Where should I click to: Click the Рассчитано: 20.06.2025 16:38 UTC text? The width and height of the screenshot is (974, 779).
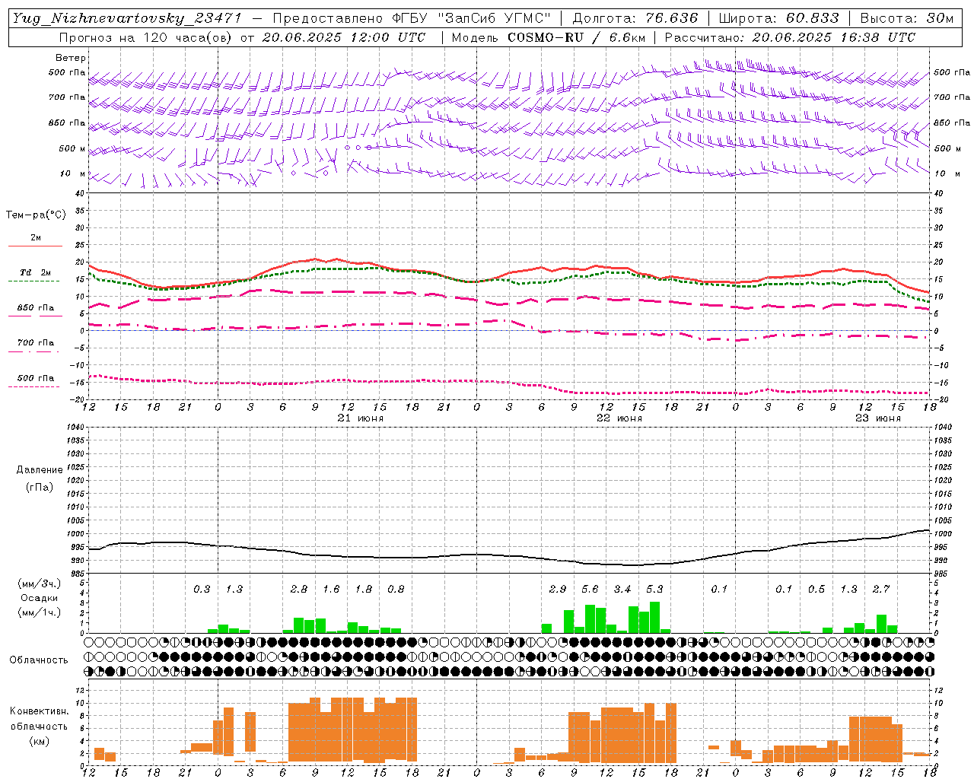point(790,37)
